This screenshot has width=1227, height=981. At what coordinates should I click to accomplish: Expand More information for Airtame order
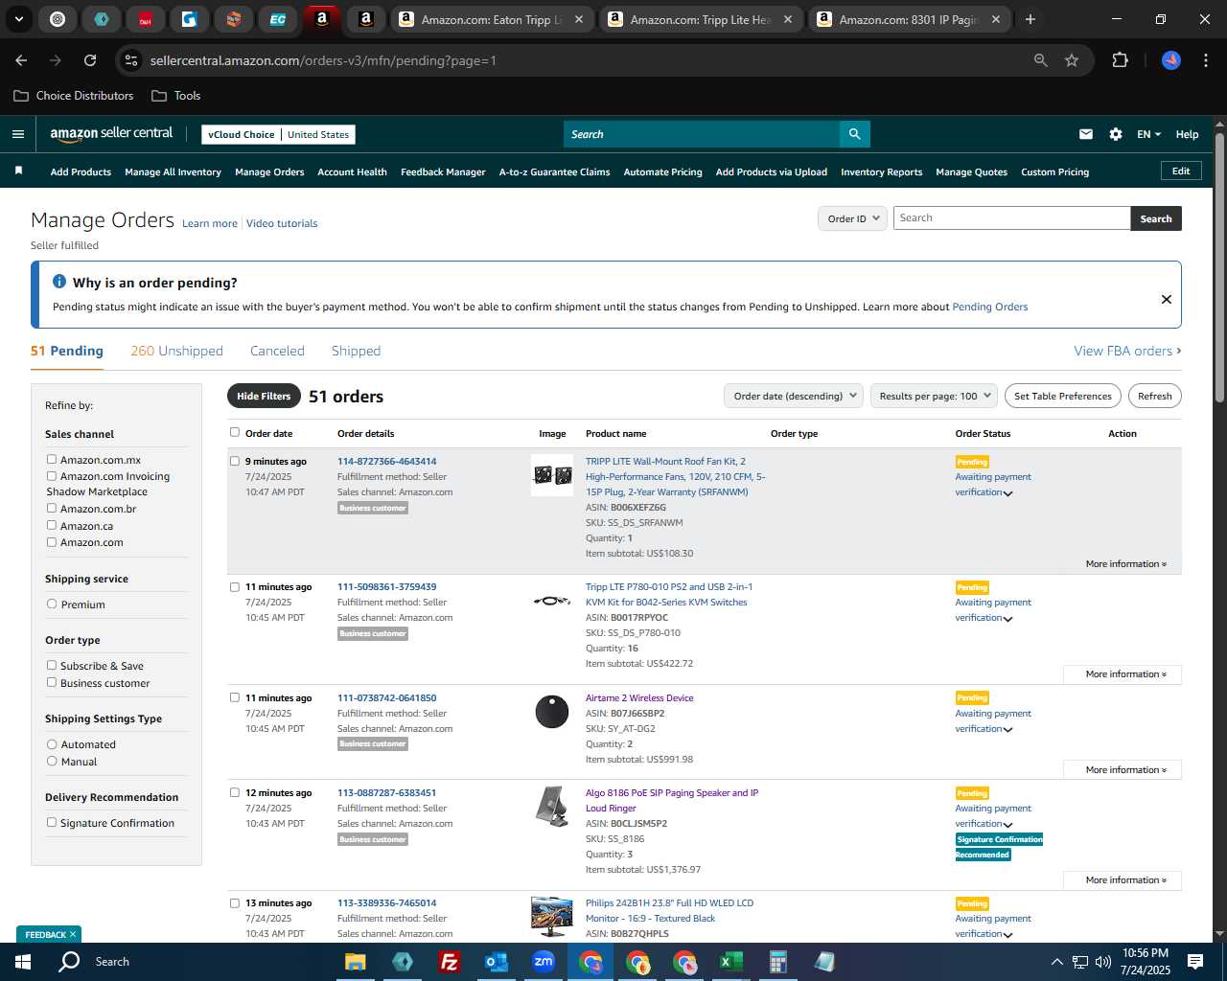1123,770
